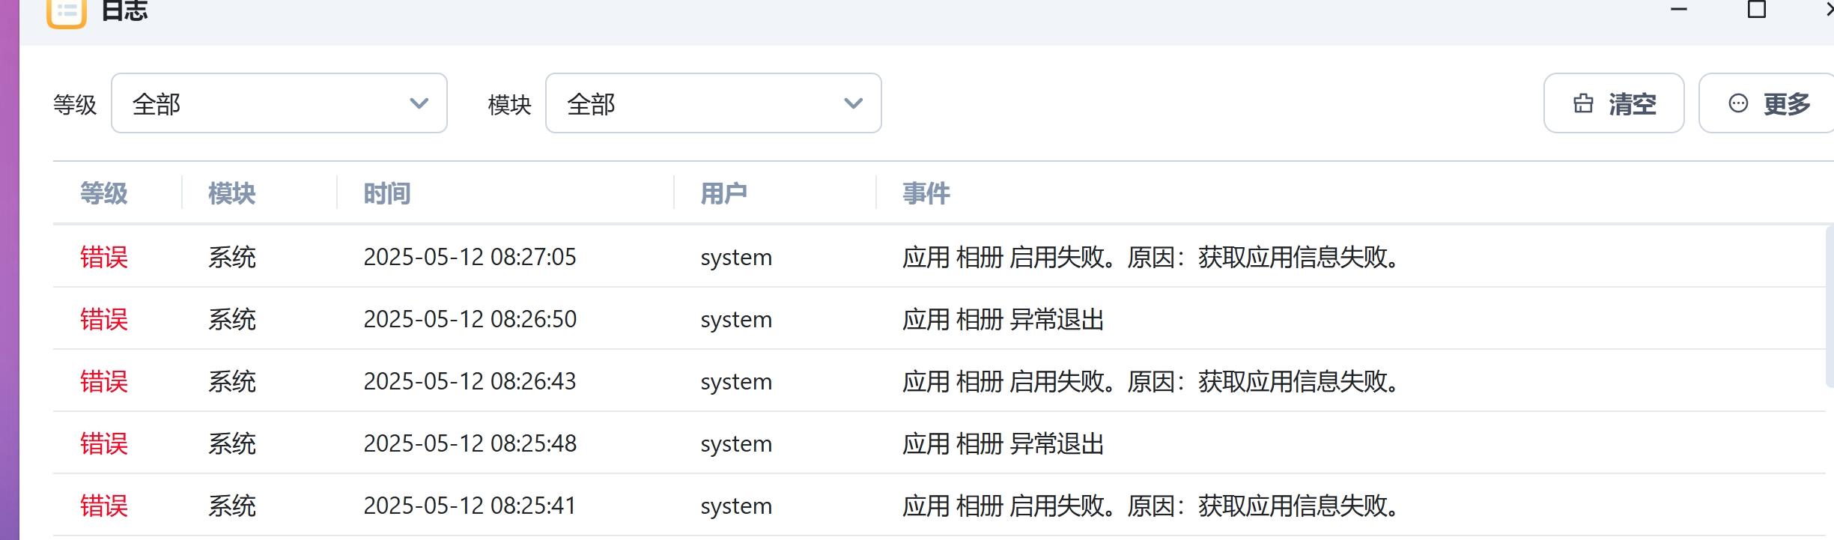Click 系统 module in the 08:25:48 row

(x=232, y=443)
